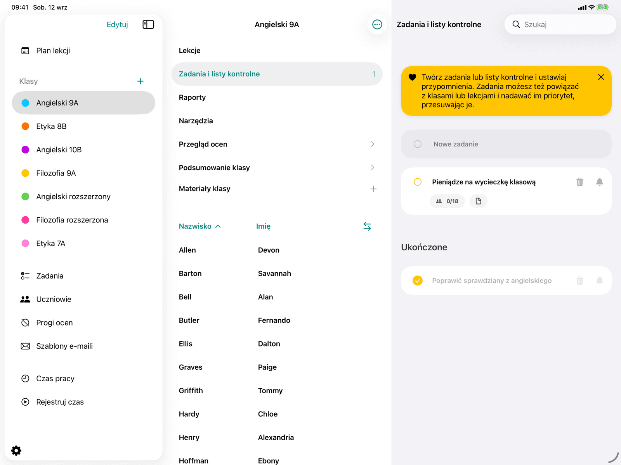
Task: Open Szablony e-maili in sidebar
Action: pos(83,346)
